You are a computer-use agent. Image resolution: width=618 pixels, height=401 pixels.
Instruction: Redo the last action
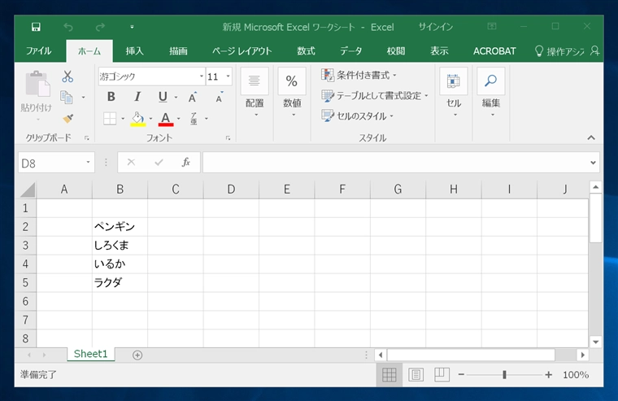click(x=100, y=27)
